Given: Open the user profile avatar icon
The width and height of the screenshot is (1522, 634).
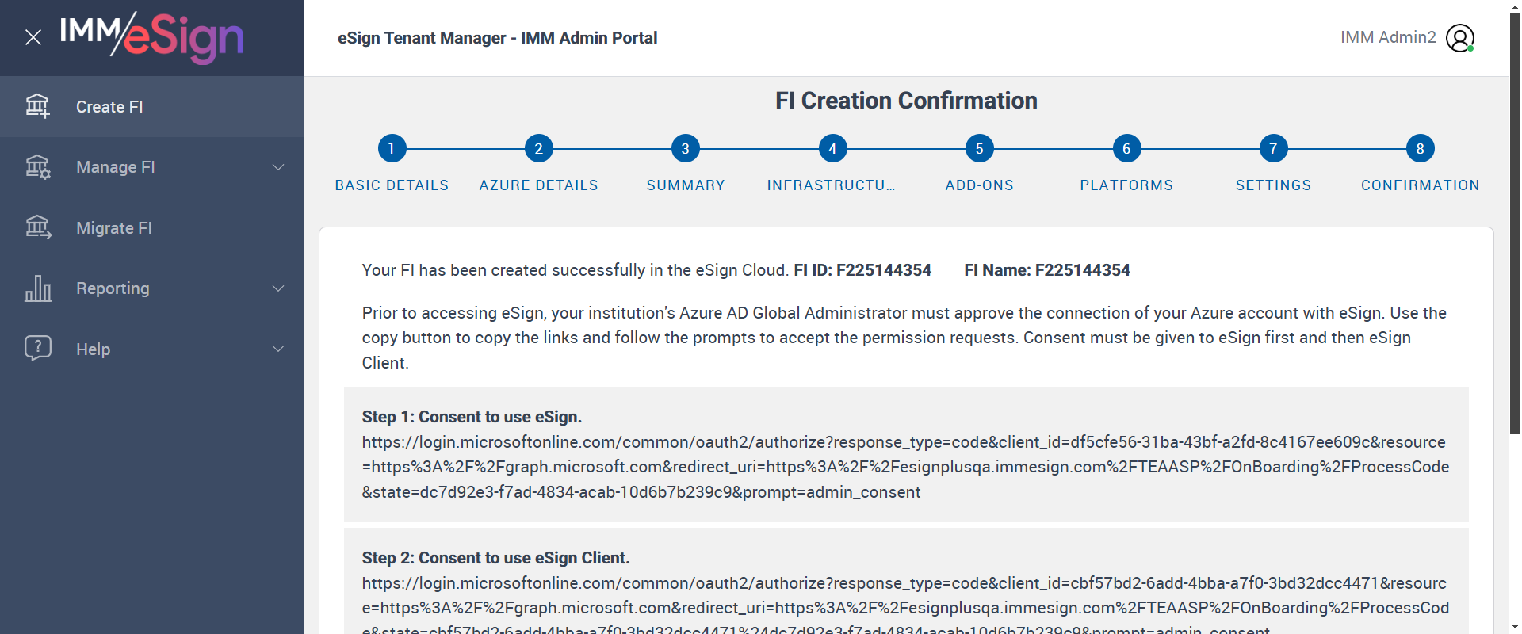Looking at the screenshot, I should (x=1459, y=37).
